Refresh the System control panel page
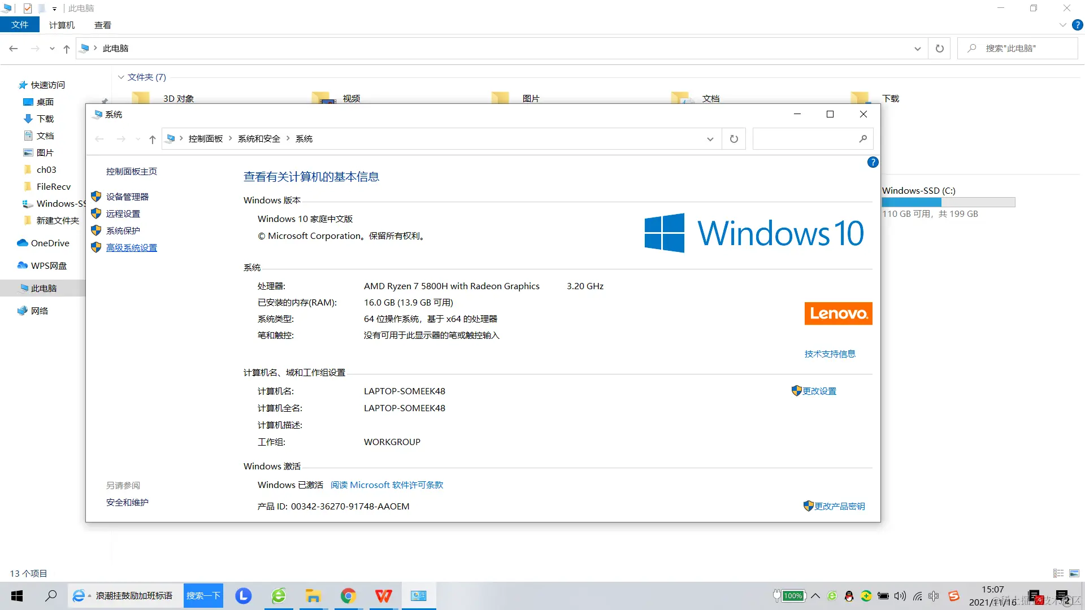The height and width of the screenshot is (610, 1085). (734, 139)
